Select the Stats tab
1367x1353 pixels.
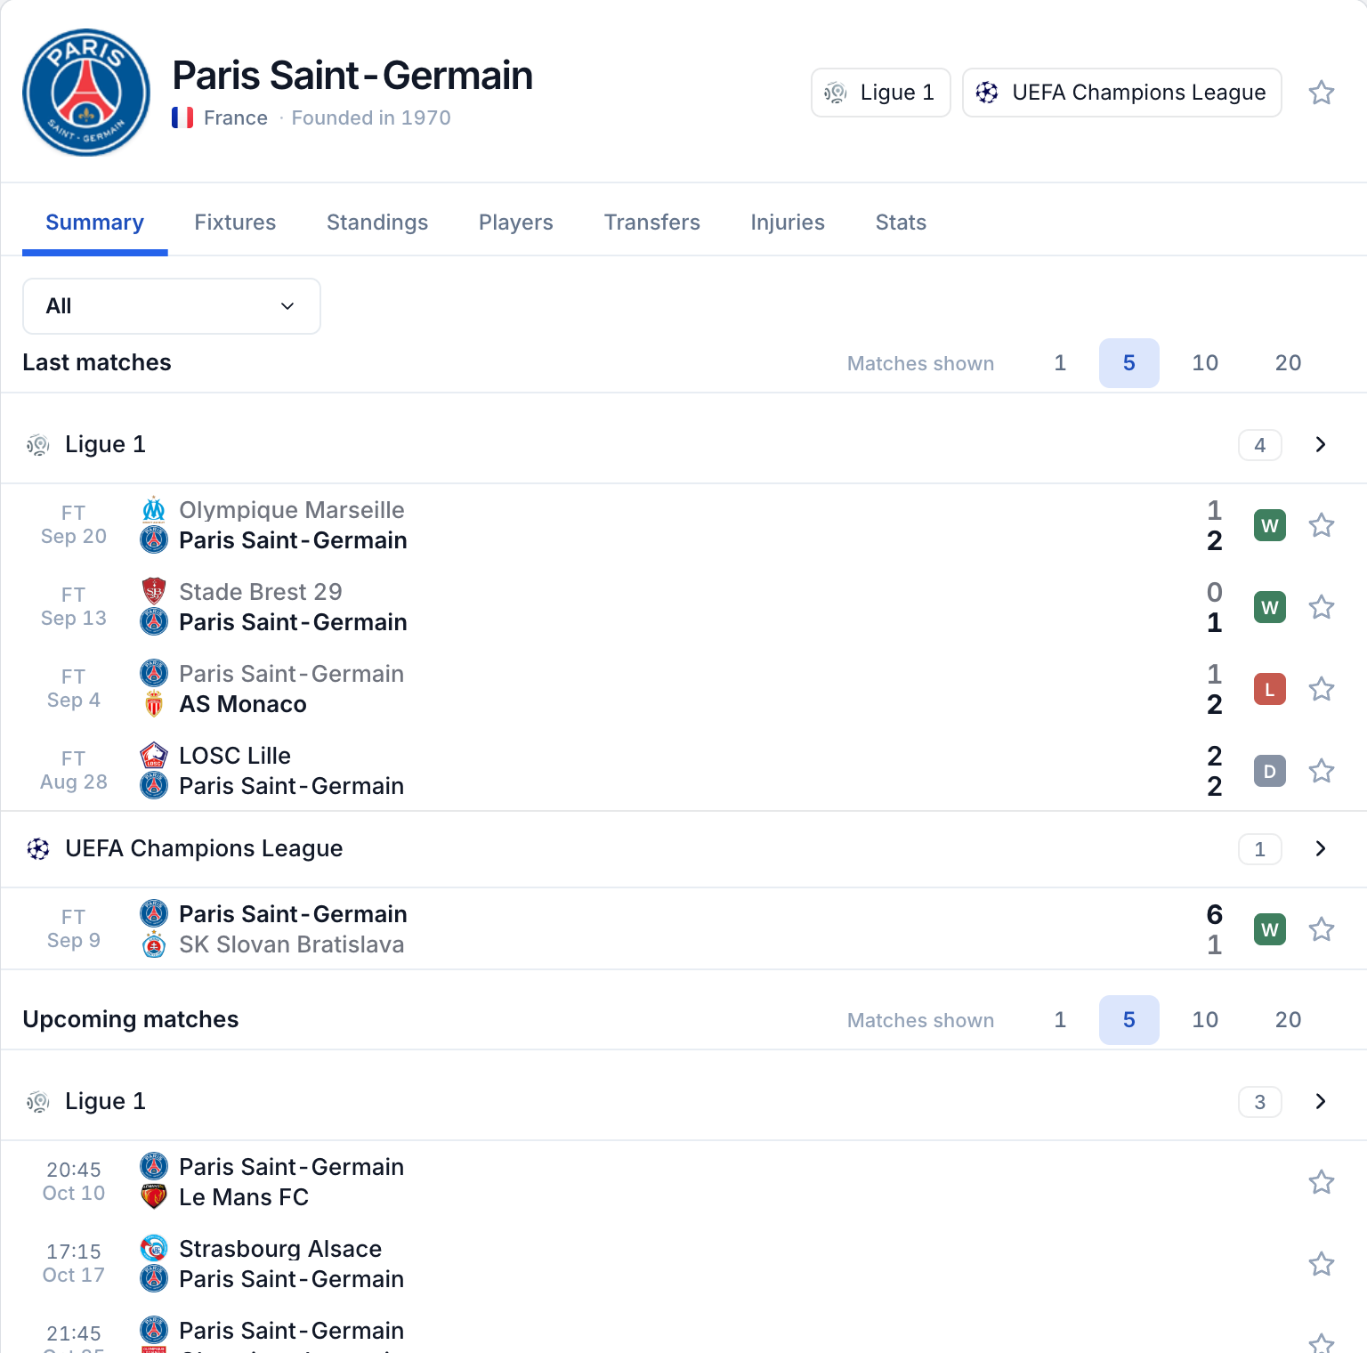pos(901,223)
